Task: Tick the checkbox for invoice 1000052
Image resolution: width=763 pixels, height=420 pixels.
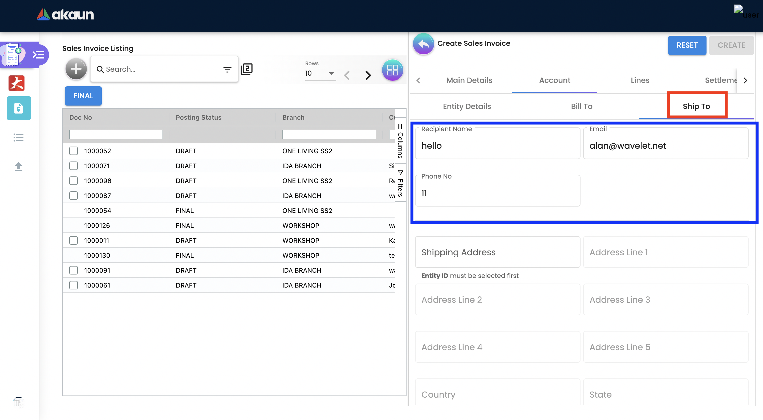Action: (74, 151)
